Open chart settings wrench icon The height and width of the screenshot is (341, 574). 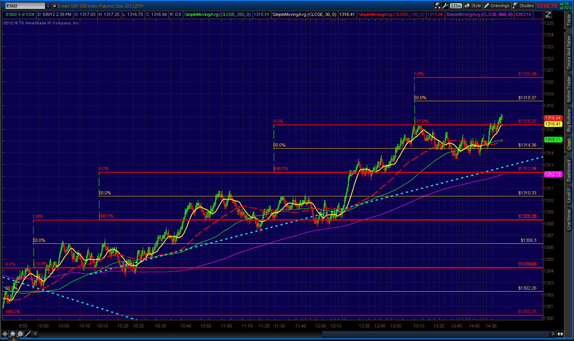(x=445, y=6)
